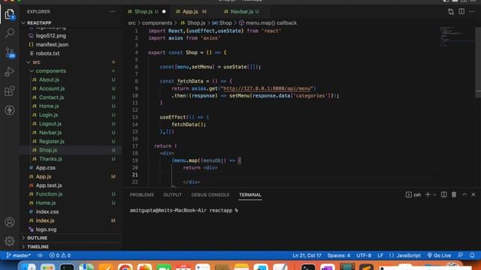
Task: Open robots.txt in the file tree
Action: tap(47, 53)
